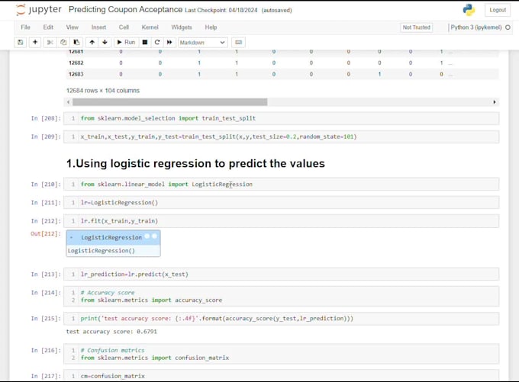Click row index 12682 in the dataframe
This screenshot has width=519, height=382.
point(76,63)
